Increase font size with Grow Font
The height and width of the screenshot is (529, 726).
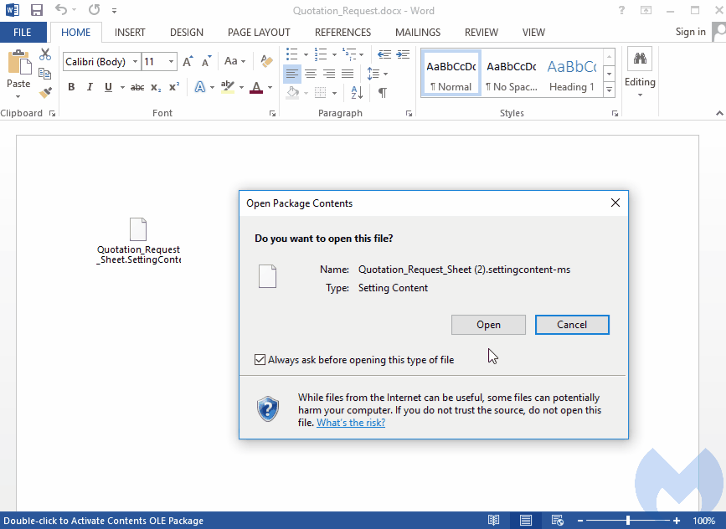[188, 61]
